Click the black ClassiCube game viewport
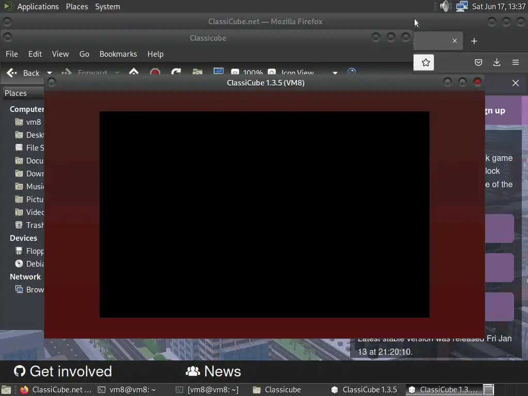Image resolution: width=528 pixels, height=396 pixels. click(x=265, y=214)
